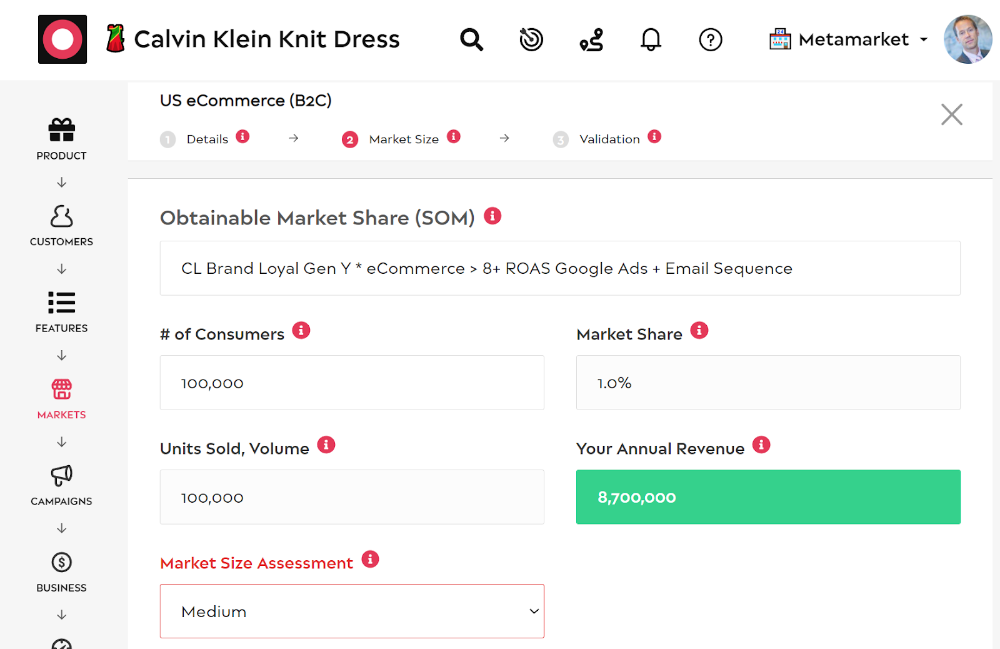
Task: Go to the Validation step
Action: coord(609,139)
